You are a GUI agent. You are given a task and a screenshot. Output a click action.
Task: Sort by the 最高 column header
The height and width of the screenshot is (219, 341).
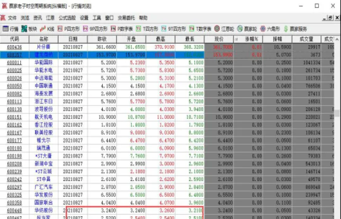point(161,39)
